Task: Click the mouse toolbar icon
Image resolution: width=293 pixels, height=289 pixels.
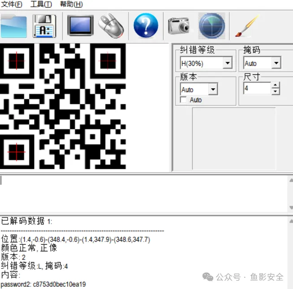Action: click(x=111, y=26)
